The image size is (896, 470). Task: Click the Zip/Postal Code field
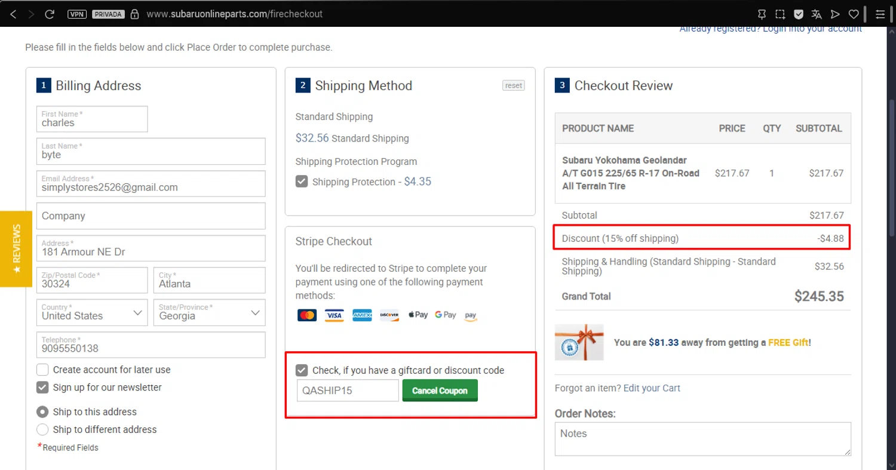pos(92,280)
